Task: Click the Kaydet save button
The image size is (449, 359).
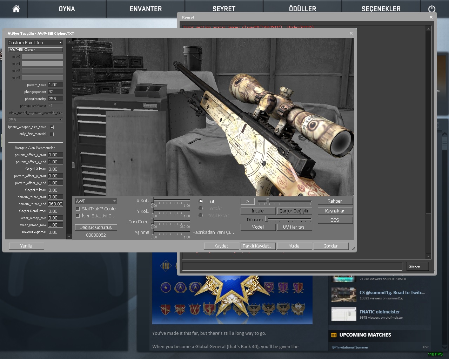Action: coord(221,246)
